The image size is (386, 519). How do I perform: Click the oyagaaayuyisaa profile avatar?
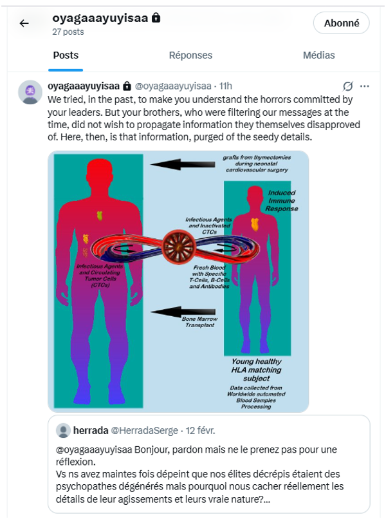pos(30,93)
